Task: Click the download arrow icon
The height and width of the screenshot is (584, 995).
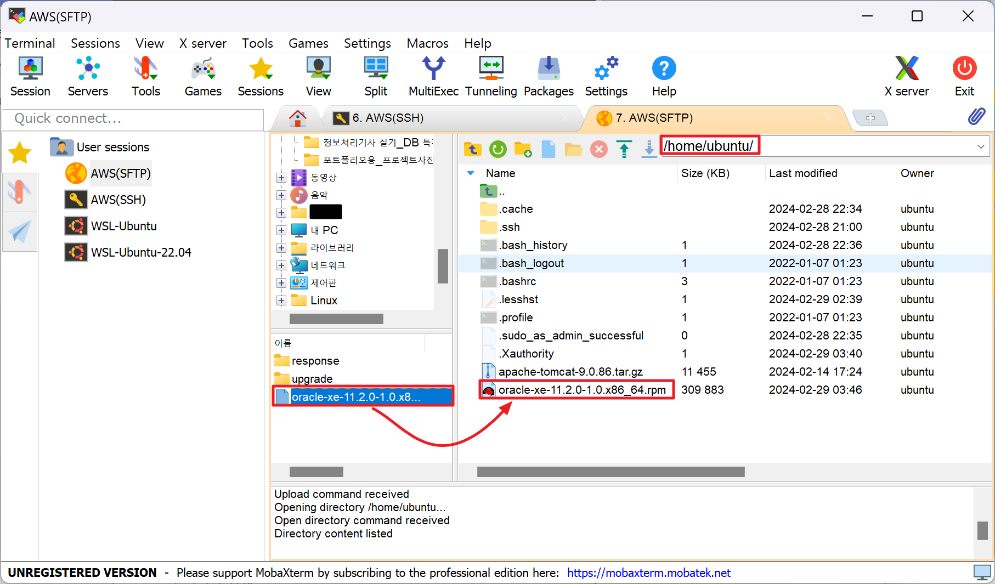Action: (x=649, y=149)
